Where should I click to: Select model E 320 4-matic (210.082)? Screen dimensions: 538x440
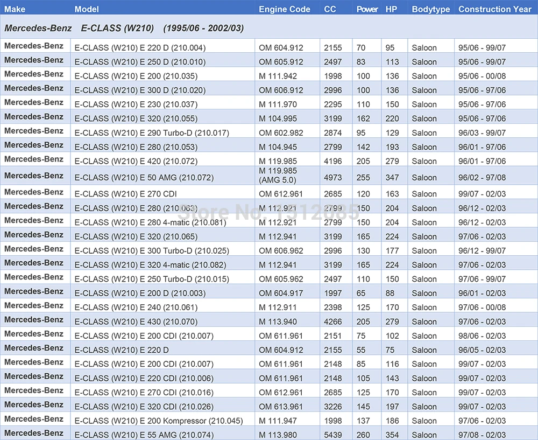[x=150, y=265]
